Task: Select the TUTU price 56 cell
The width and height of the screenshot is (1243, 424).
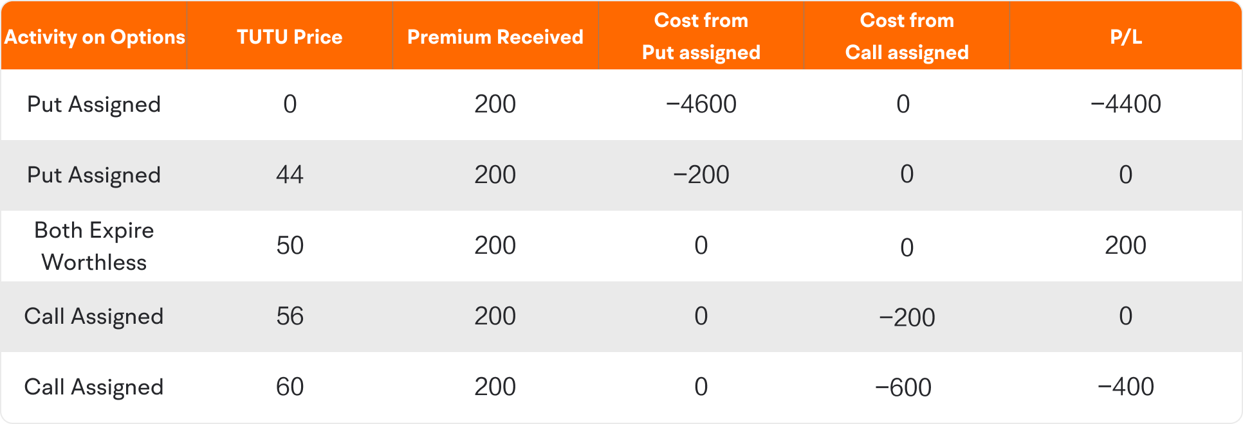Action: 290,316
